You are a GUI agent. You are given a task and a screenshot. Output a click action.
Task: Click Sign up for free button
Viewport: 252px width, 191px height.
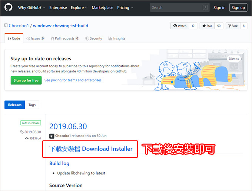click(26, 80)
